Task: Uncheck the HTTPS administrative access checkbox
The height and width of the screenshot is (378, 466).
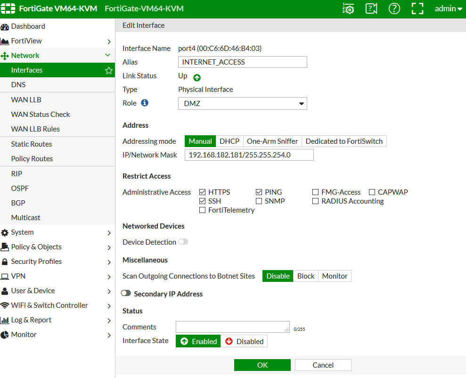Action: (x=203, y=192)
